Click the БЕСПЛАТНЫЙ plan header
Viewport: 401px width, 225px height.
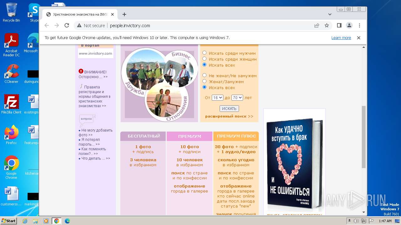coord(143,136)
